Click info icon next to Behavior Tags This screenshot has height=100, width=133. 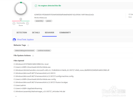coord(28,45)
